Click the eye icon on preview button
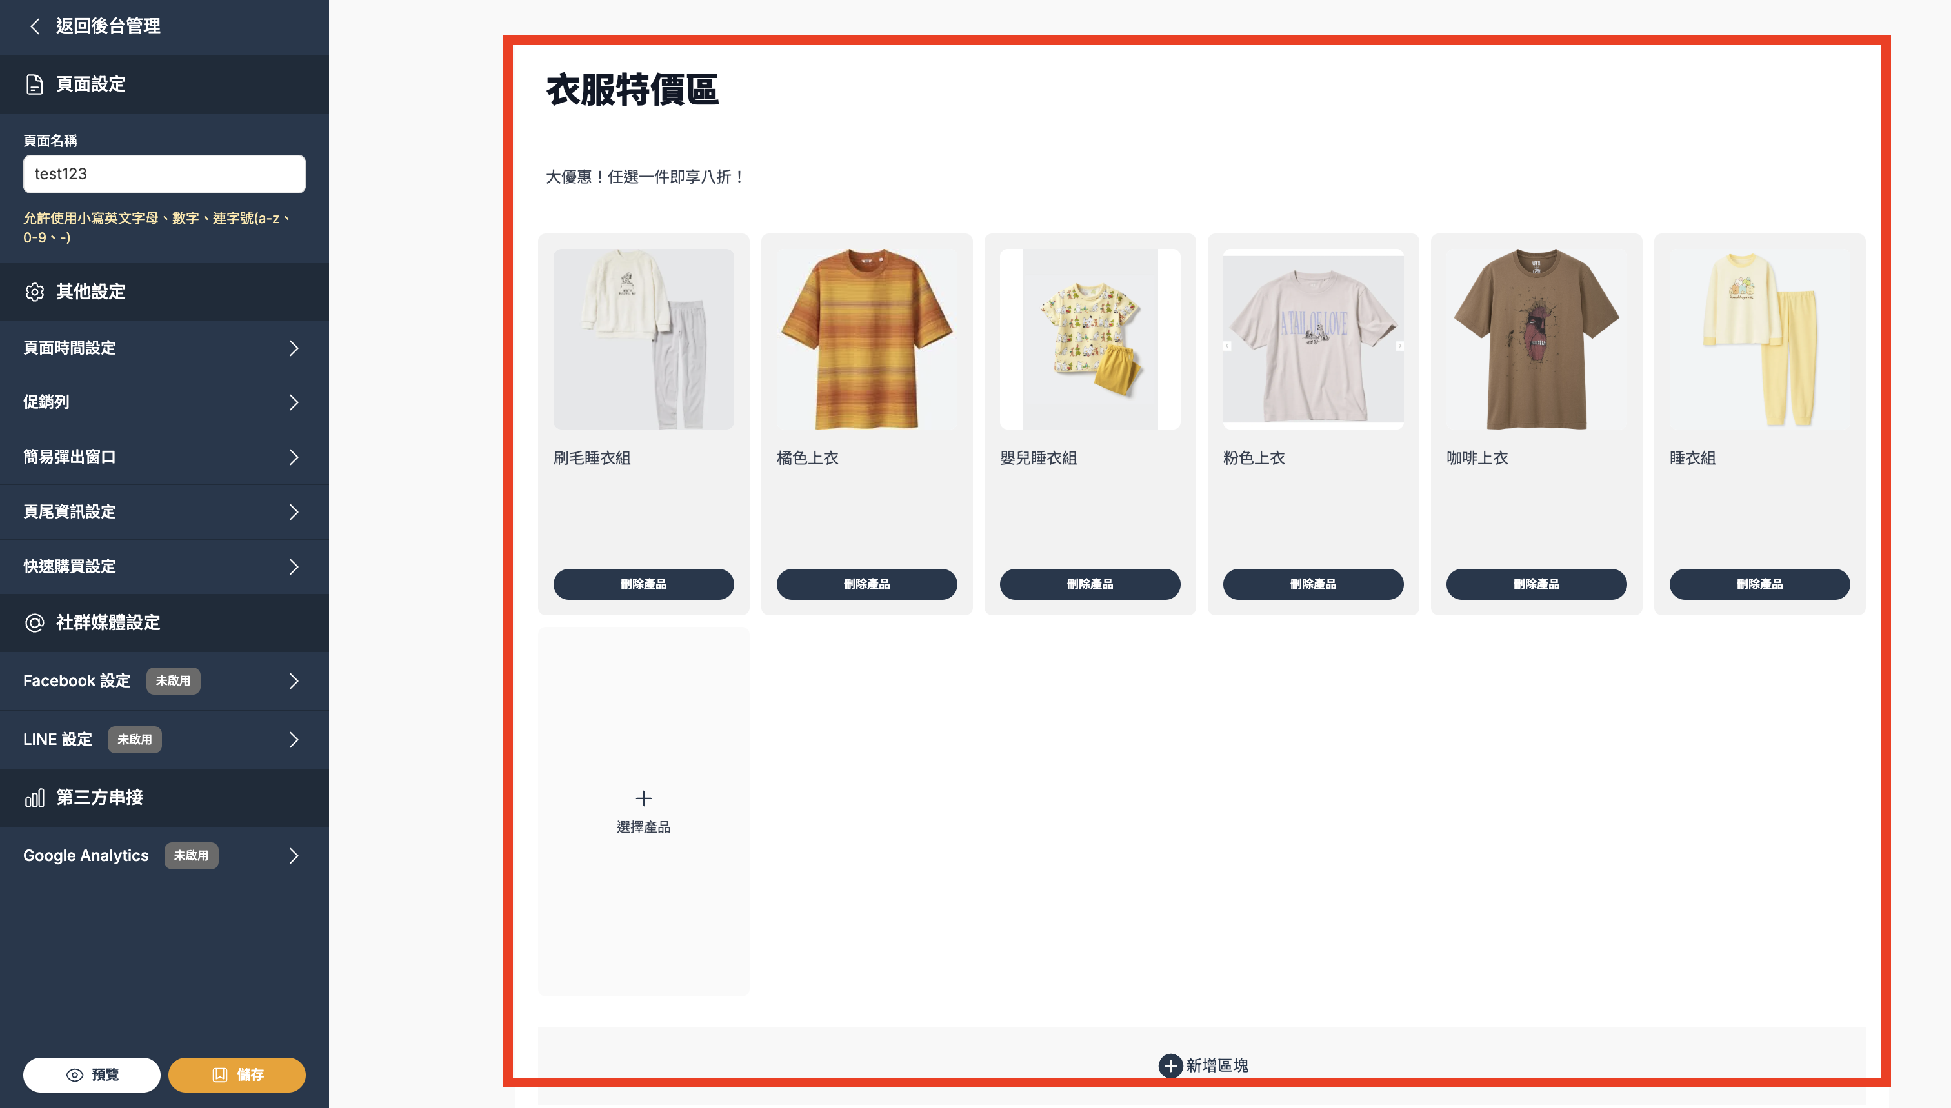 click(x=75, y=1075)
